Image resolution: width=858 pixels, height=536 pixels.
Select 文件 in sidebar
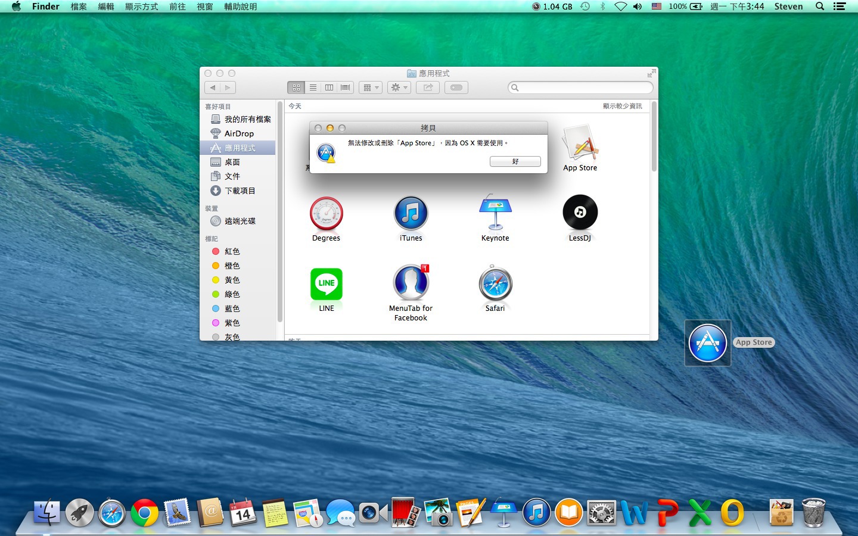238,176
